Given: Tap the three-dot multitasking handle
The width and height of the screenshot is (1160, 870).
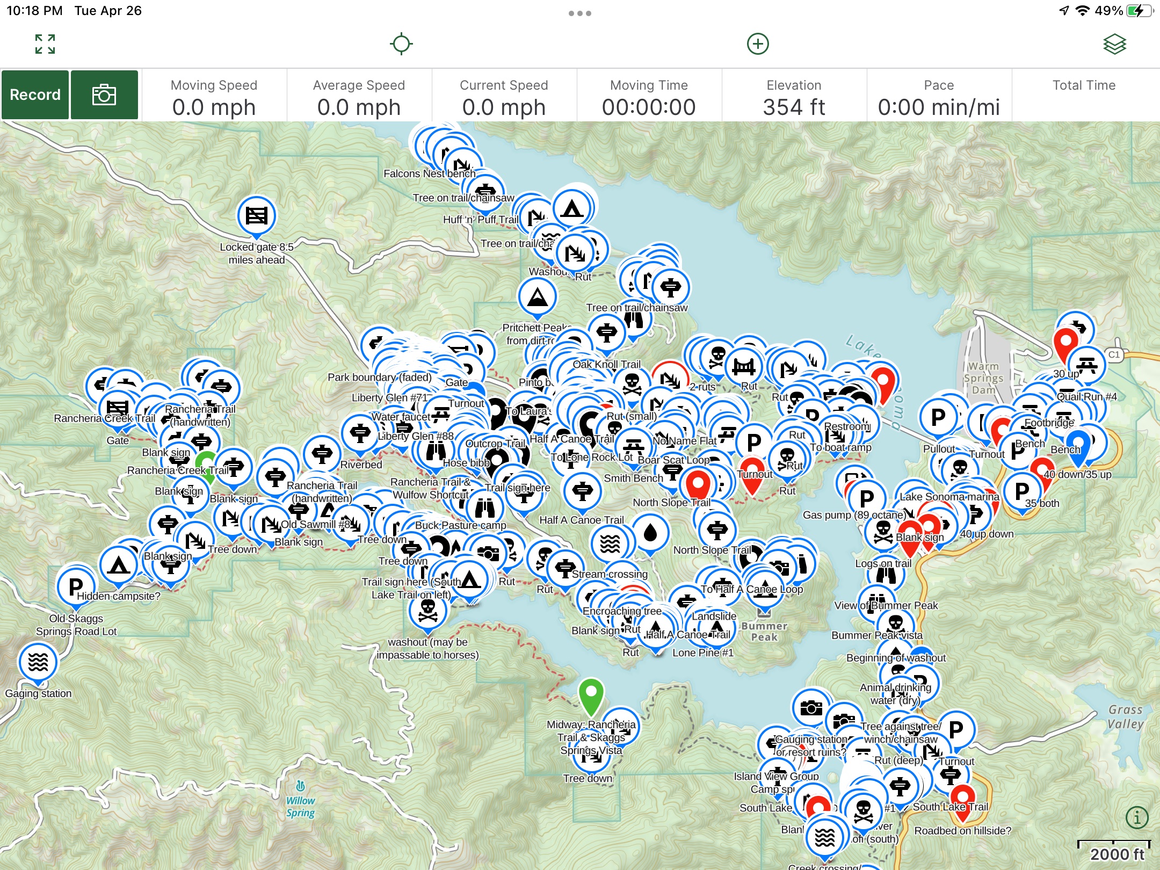Looking at the screenshot, I should coord(580,13).
